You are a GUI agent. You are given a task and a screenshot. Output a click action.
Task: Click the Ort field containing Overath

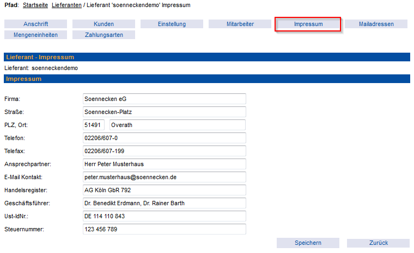pos(178,125)
